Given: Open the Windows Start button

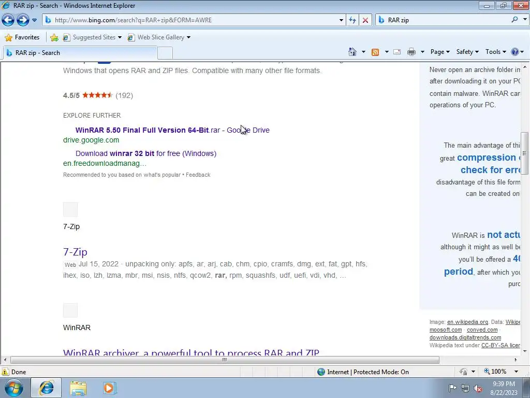Looking at the screenshot, I should tap(13, 388).
